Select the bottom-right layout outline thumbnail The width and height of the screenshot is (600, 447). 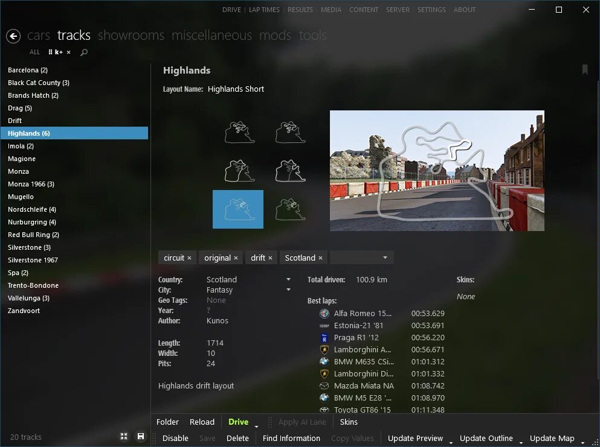click(x=291, y=209)
